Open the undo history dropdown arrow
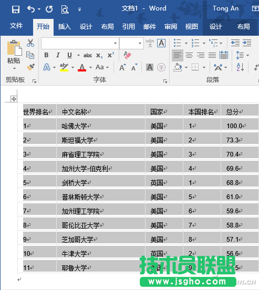 pos(39,9)
